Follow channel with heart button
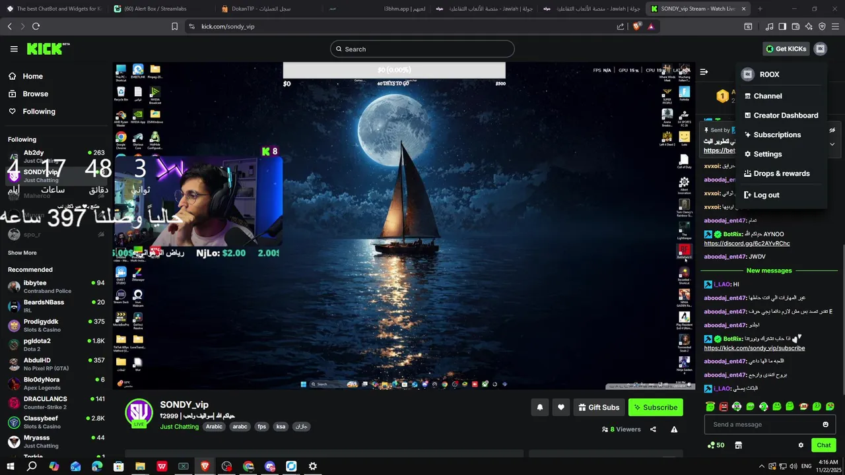This screenshot has height=475, width=845. (561, 408)
